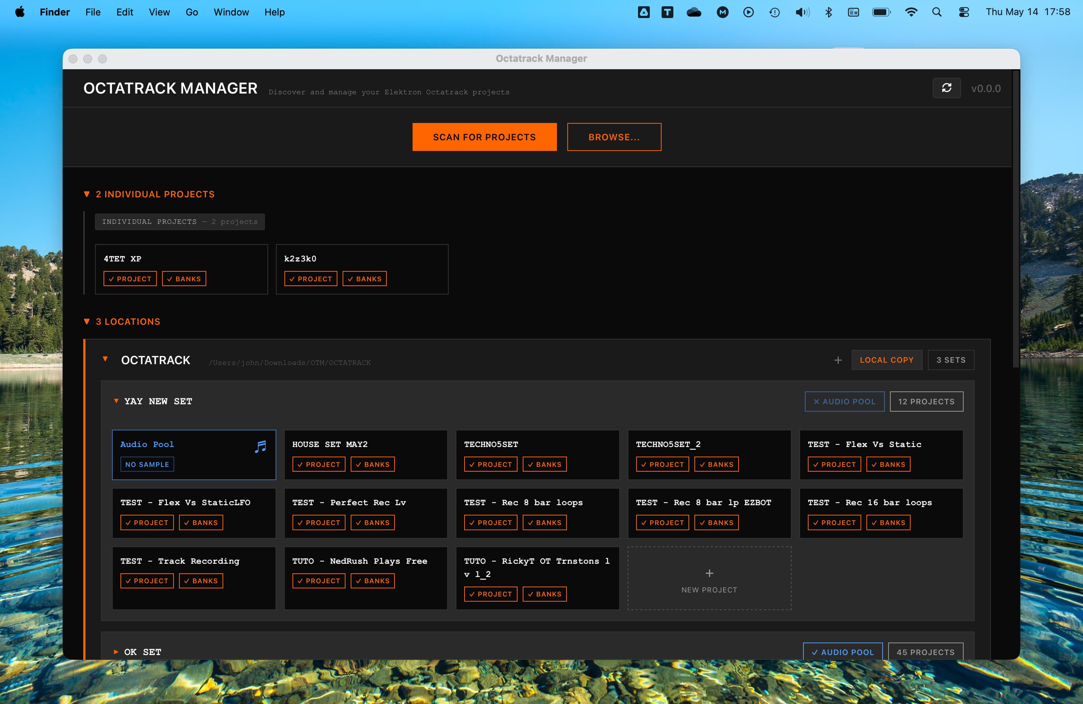1083x704 pixels.
Task: Open the TUTO - NedRush Plays Free card
Action: click(x=366, y=578)
